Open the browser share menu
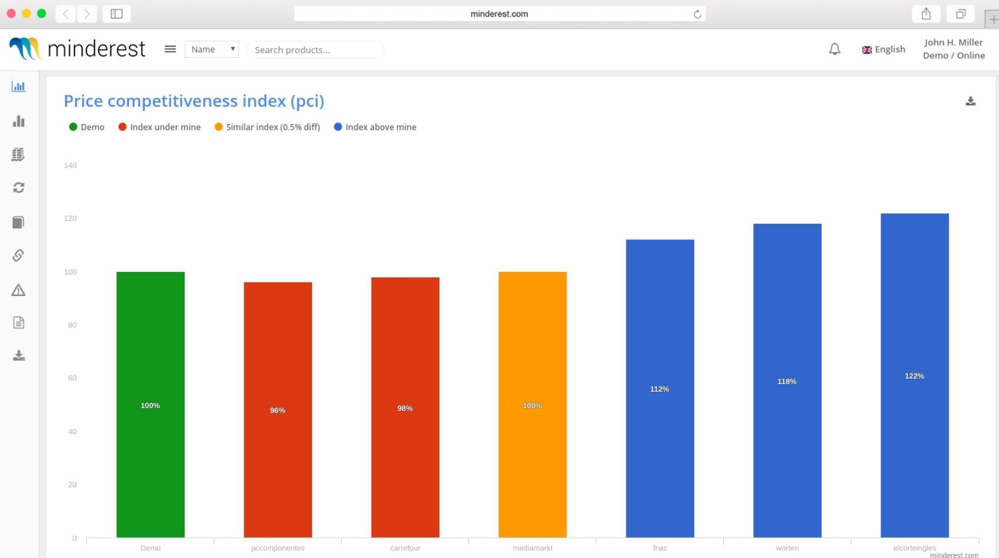Image resolution: width=999 pixels, height=558 pixels. click(926, 14)
